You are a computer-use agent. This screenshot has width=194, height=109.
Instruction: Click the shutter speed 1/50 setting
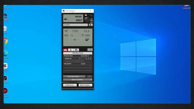[75, 31]
